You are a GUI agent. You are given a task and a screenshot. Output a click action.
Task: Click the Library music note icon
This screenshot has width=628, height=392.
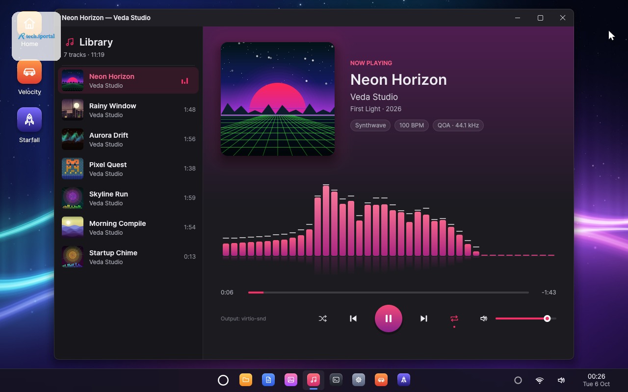coord(70,42)
